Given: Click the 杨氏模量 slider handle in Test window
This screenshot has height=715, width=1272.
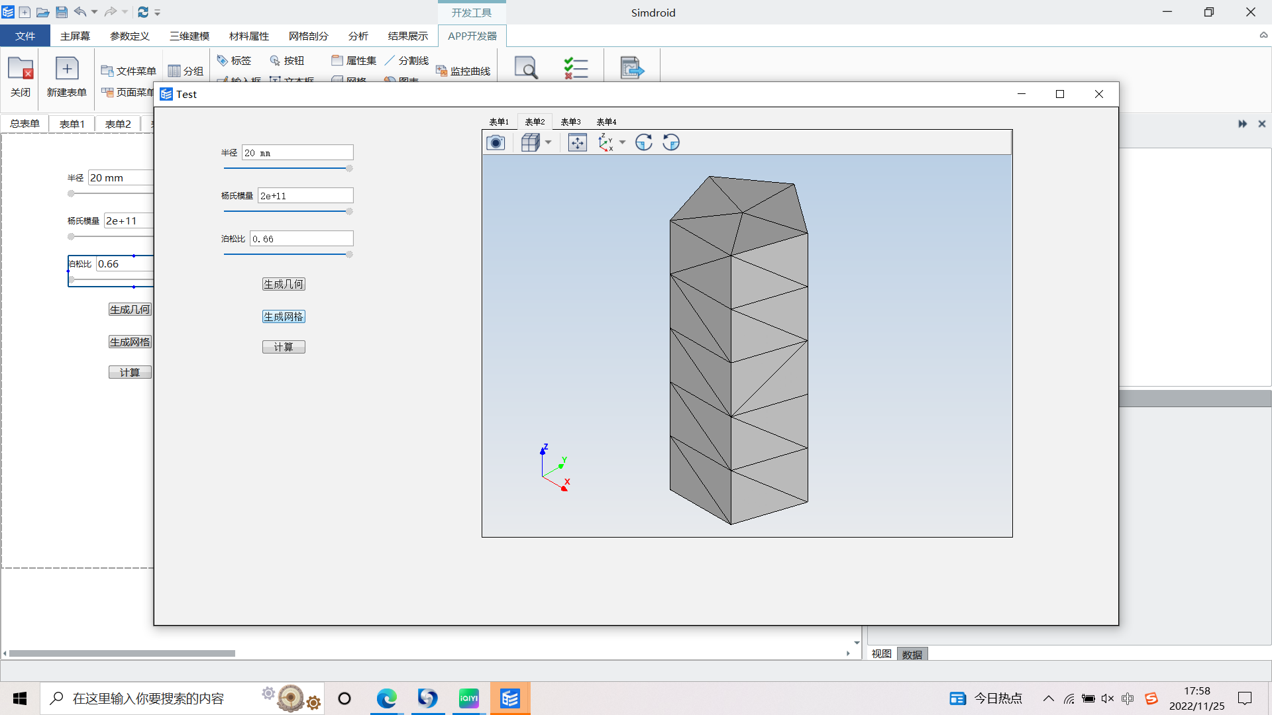Looking at the screenshot, I should coord(349,212).
